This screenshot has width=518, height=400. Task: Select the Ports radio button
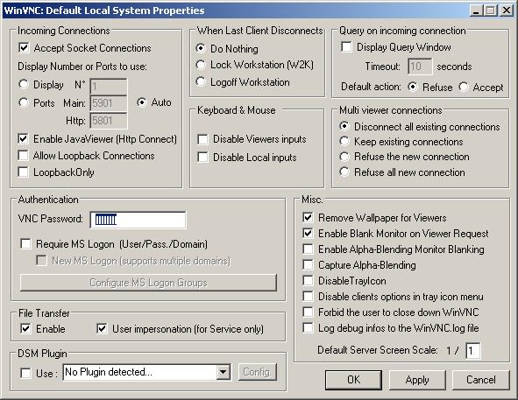[24, 102]
